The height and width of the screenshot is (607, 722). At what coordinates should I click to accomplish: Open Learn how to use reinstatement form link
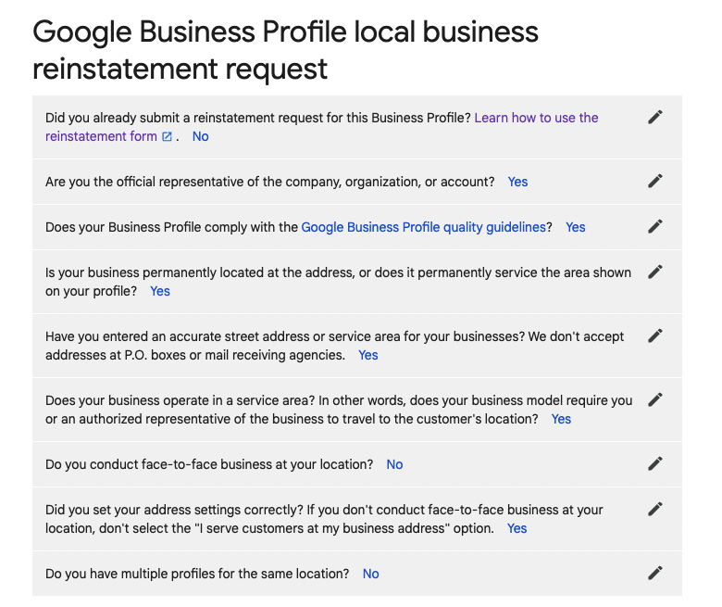pyautogui.click(x=536, y=118)
